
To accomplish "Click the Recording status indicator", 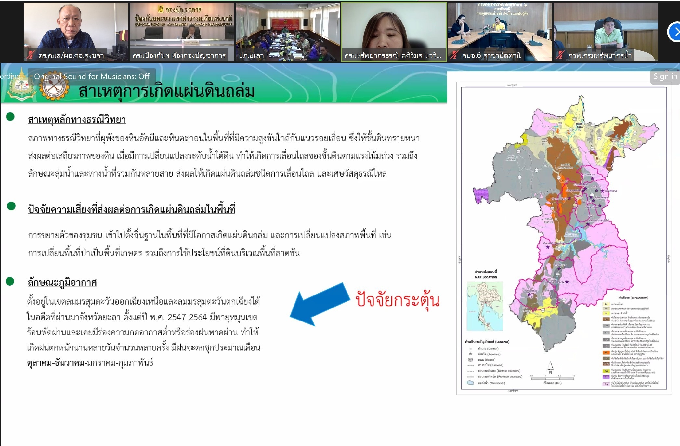I will (10, 76).
